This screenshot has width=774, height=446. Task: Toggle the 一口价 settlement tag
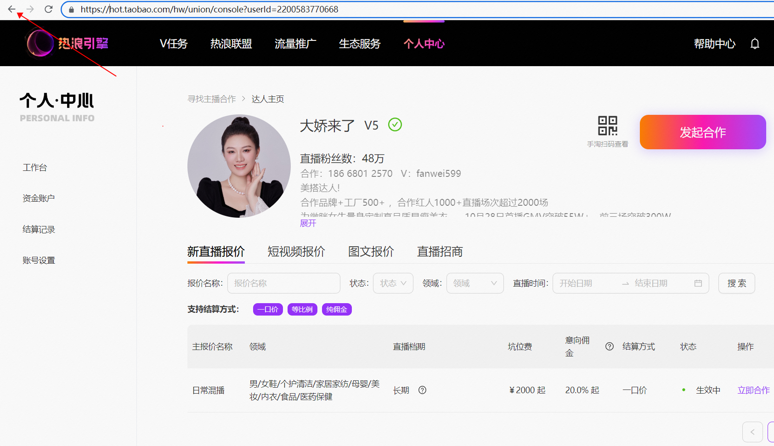tap(268, 309)
